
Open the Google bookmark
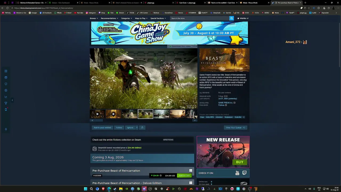click(33, 13)
